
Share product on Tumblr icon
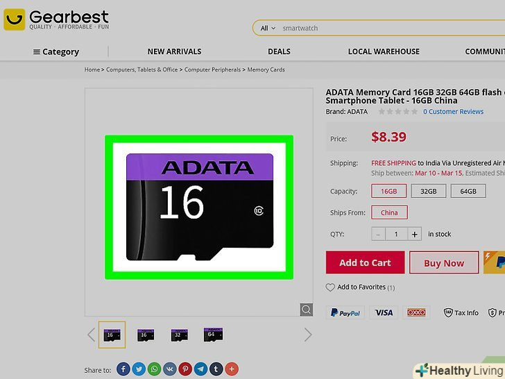point(216,369)
